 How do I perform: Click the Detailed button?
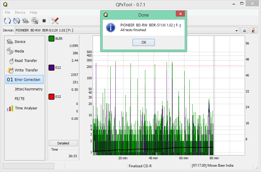point(63,143)
